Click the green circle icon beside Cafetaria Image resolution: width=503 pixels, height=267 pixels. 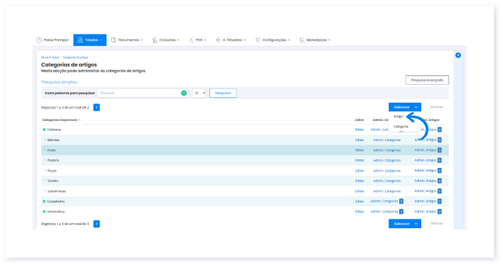44,129
